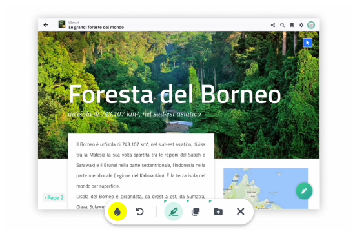Pick the yellow ink color drop
Image resolution: width=355 pixels, height=234 pixels.
coord(117,211)
